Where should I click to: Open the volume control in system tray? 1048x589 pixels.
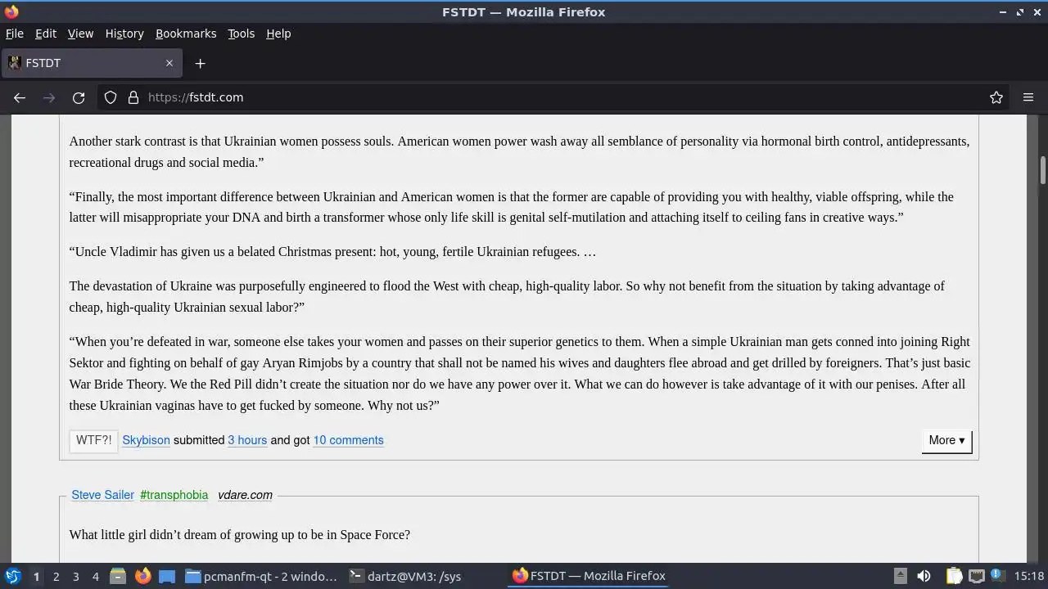pos(924,576)
